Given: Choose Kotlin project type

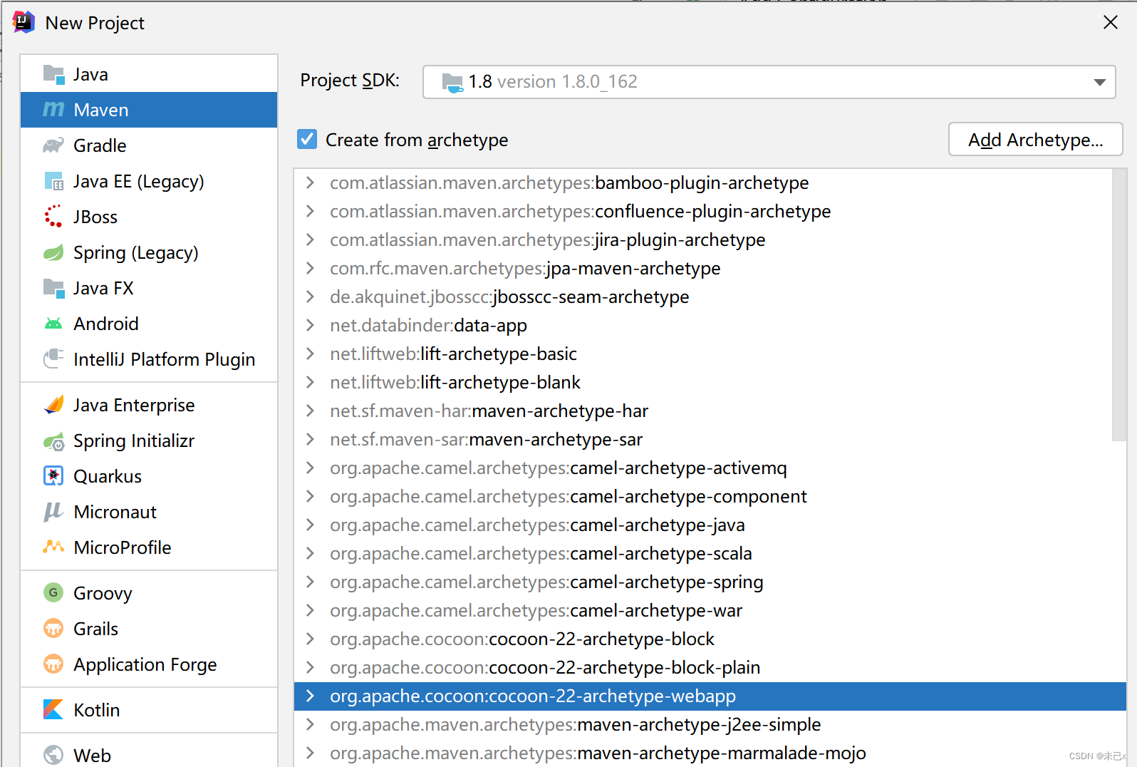Looking at the screenshot, I should click(149, 710).
